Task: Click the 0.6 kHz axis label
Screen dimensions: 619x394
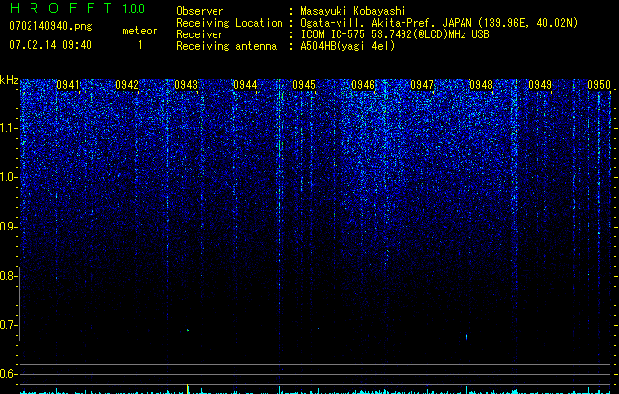Action: pos(8,374)
